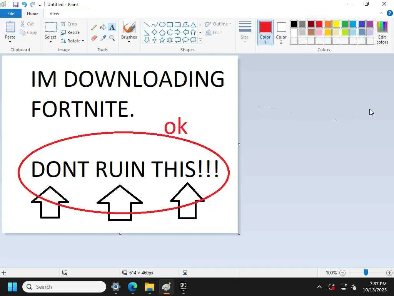394x296 pixels.
Task: Click the Resize button
Action: point(70,32)
